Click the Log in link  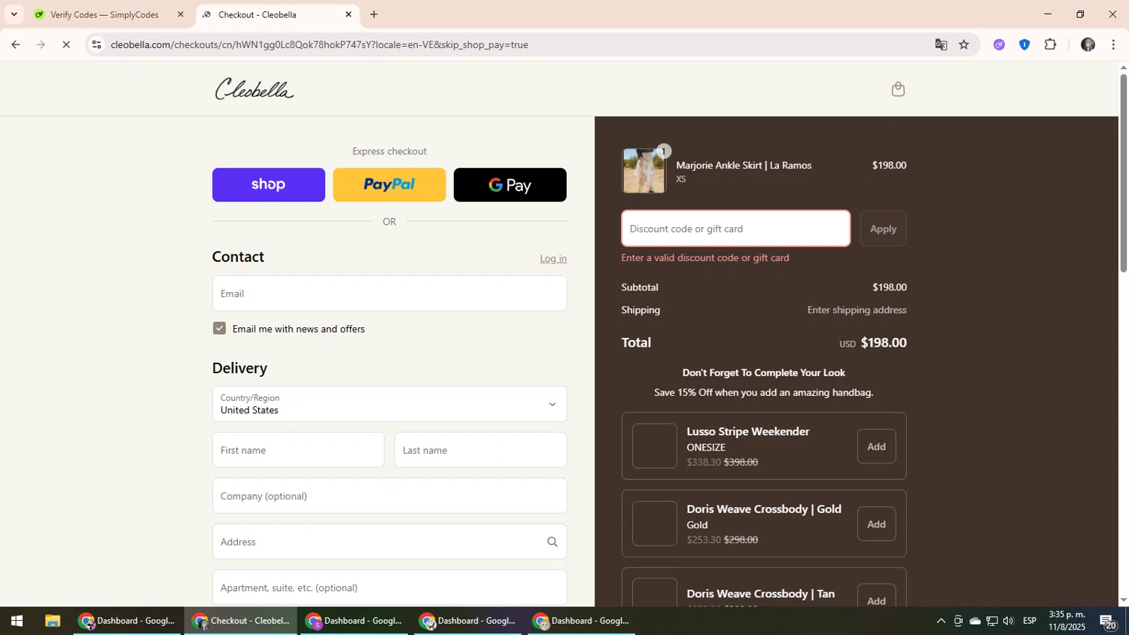coord(553,259)
